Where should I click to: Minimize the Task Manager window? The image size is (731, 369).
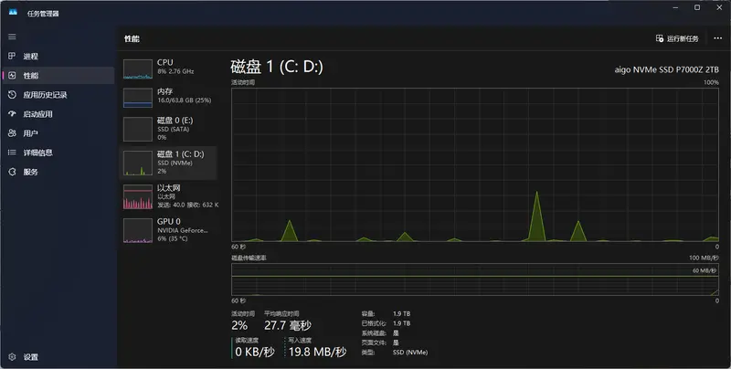pyautogui.click(x=675, y=7)
